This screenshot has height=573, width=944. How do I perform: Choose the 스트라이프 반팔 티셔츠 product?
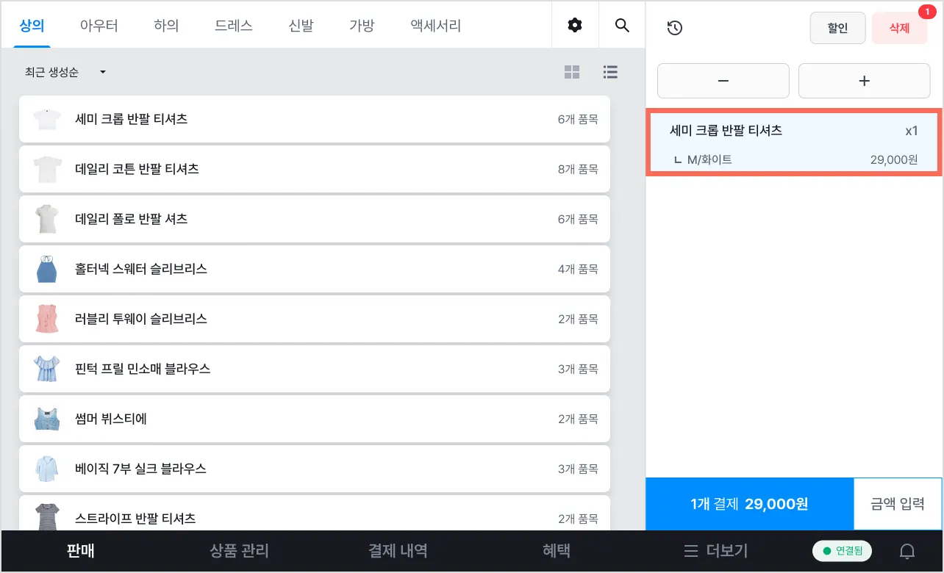click(x=315, y=513)
